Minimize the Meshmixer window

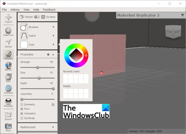[x=159, y=3]
